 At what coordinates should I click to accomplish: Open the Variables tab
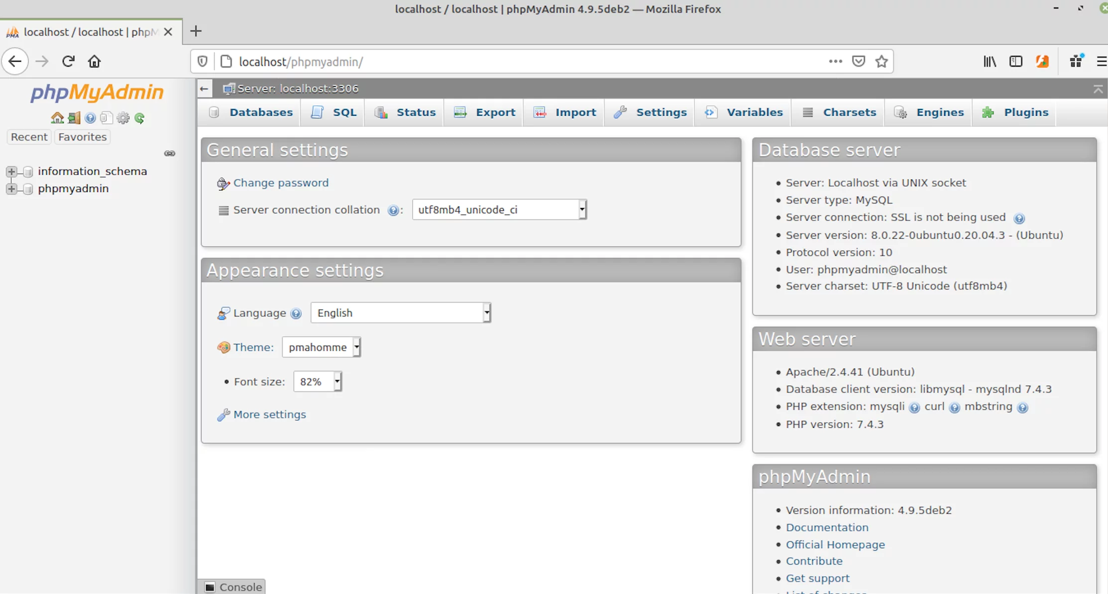pyautogui.click(x=744, y=112)
